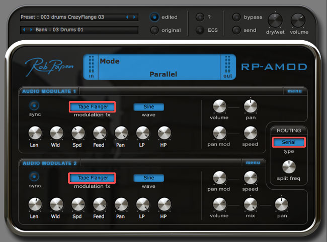Open the Preset name field
327x242 pixels.
pos(79,17)
